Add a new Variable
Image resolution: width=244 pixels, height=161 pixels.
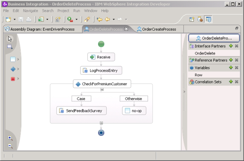click(231, 67)
